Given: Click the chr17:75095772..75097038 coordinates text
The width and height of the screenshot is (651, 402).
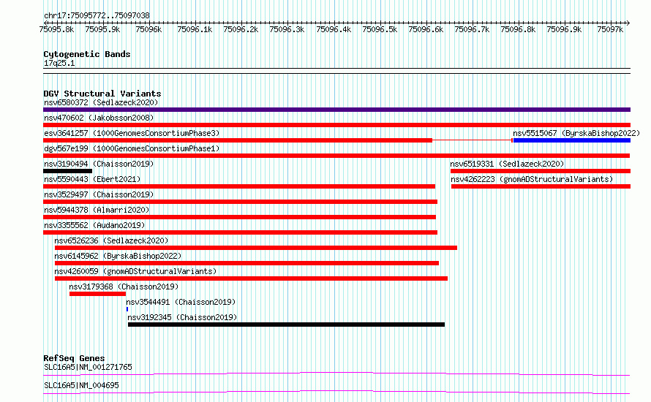Looking at the screenshot, I should click(97, 15).
